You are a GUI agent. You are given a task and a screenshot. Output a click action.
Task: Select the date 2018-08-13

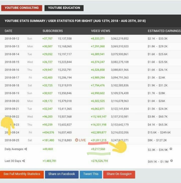12,46
